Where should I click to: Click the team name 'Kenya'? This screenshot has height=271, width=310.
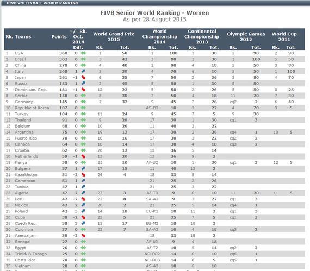[21, 162]
